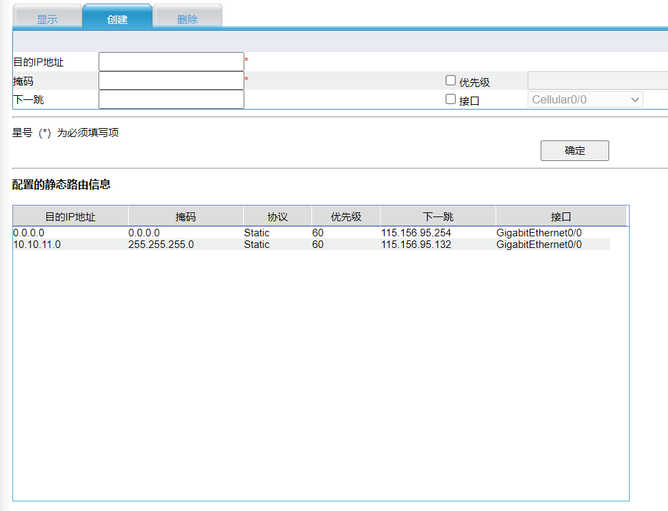Click Static protocol in the 0.0.0.0 row

tap(257, 233)
